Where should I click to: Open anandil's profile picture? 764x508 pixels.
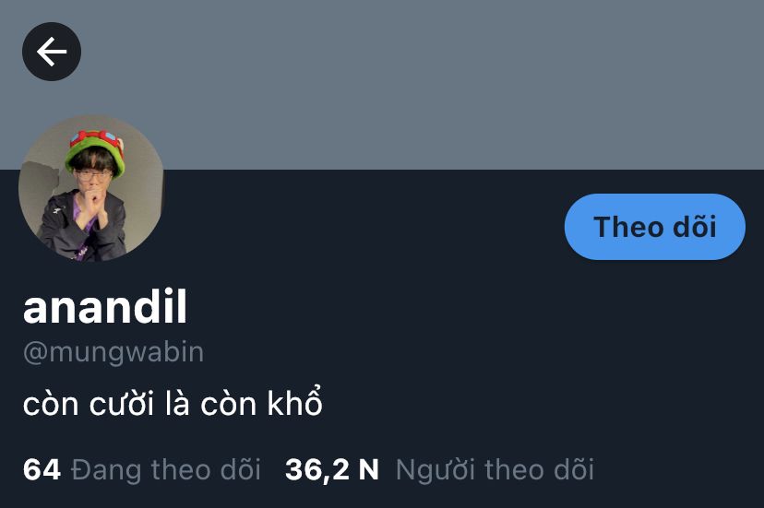tap(91, 188)
